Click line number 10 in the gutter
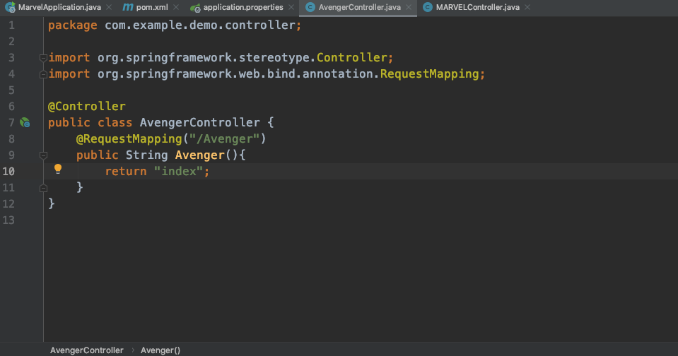 point(8,172)
